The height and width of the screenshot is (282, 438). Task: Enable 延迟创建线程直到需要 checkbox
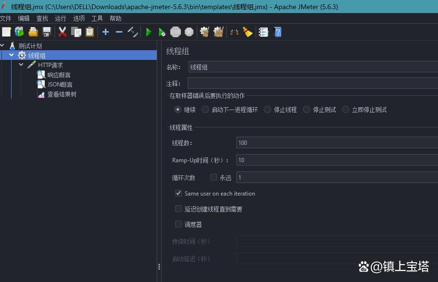pyautogui.click(x=178, y=209)
